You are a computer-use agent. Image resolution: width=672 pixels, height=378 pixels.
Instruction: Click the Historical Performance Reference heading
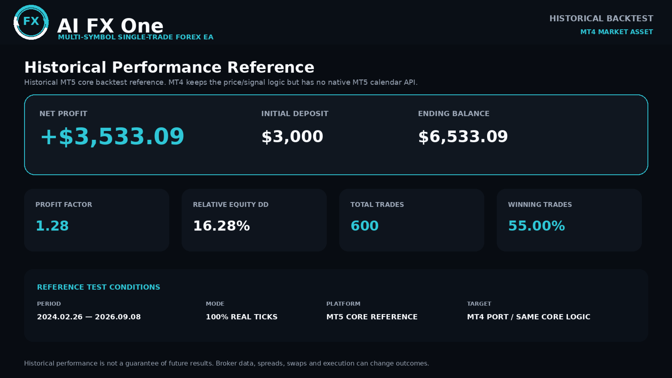tap(169, 67)
